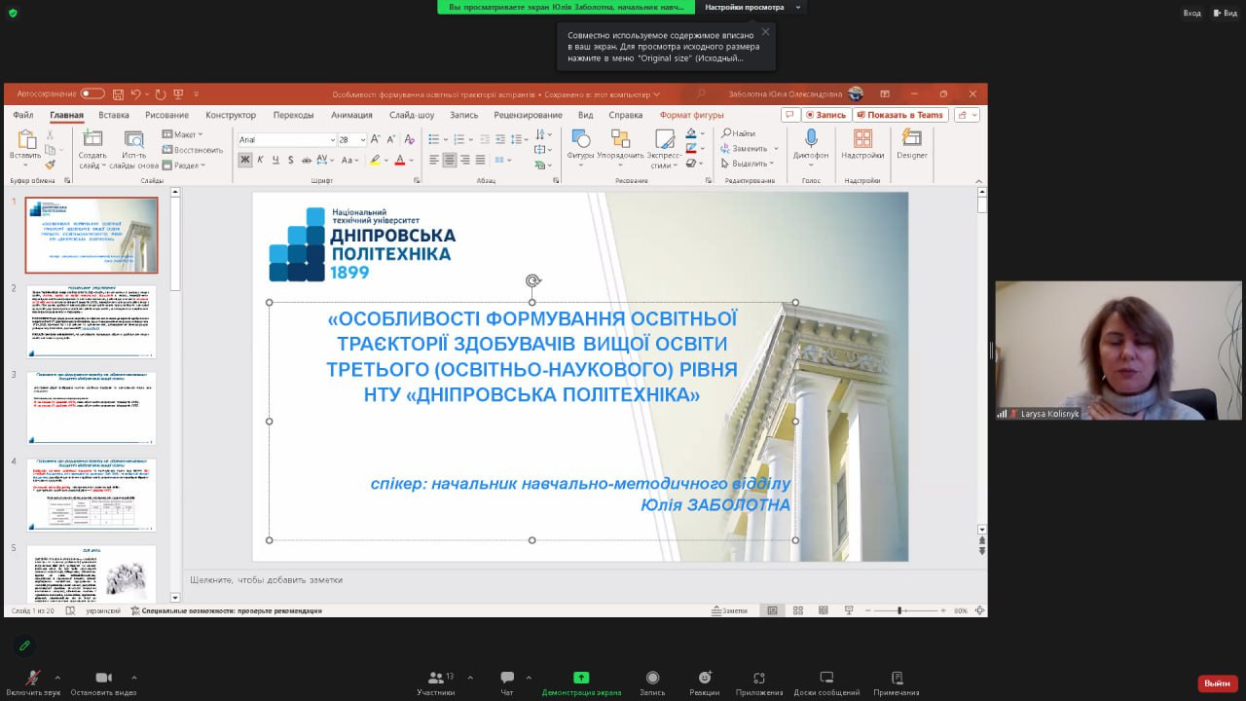This screenshot has height=701, width=1246.
Task: Align text left in the paragraph group
Action: tap(433, 160)
